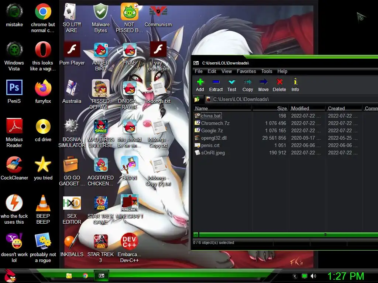Select the 'furryfox' Firefox desktop icon
This screenshot has height=283, width=378.
(43, 92)
